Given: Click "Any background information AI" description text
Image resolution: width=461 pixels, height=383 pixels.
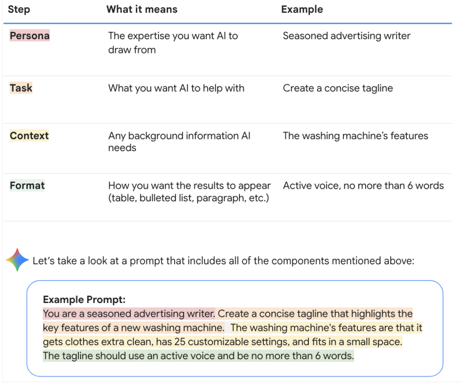Looking at the screenshot, I should coord(179,136).
